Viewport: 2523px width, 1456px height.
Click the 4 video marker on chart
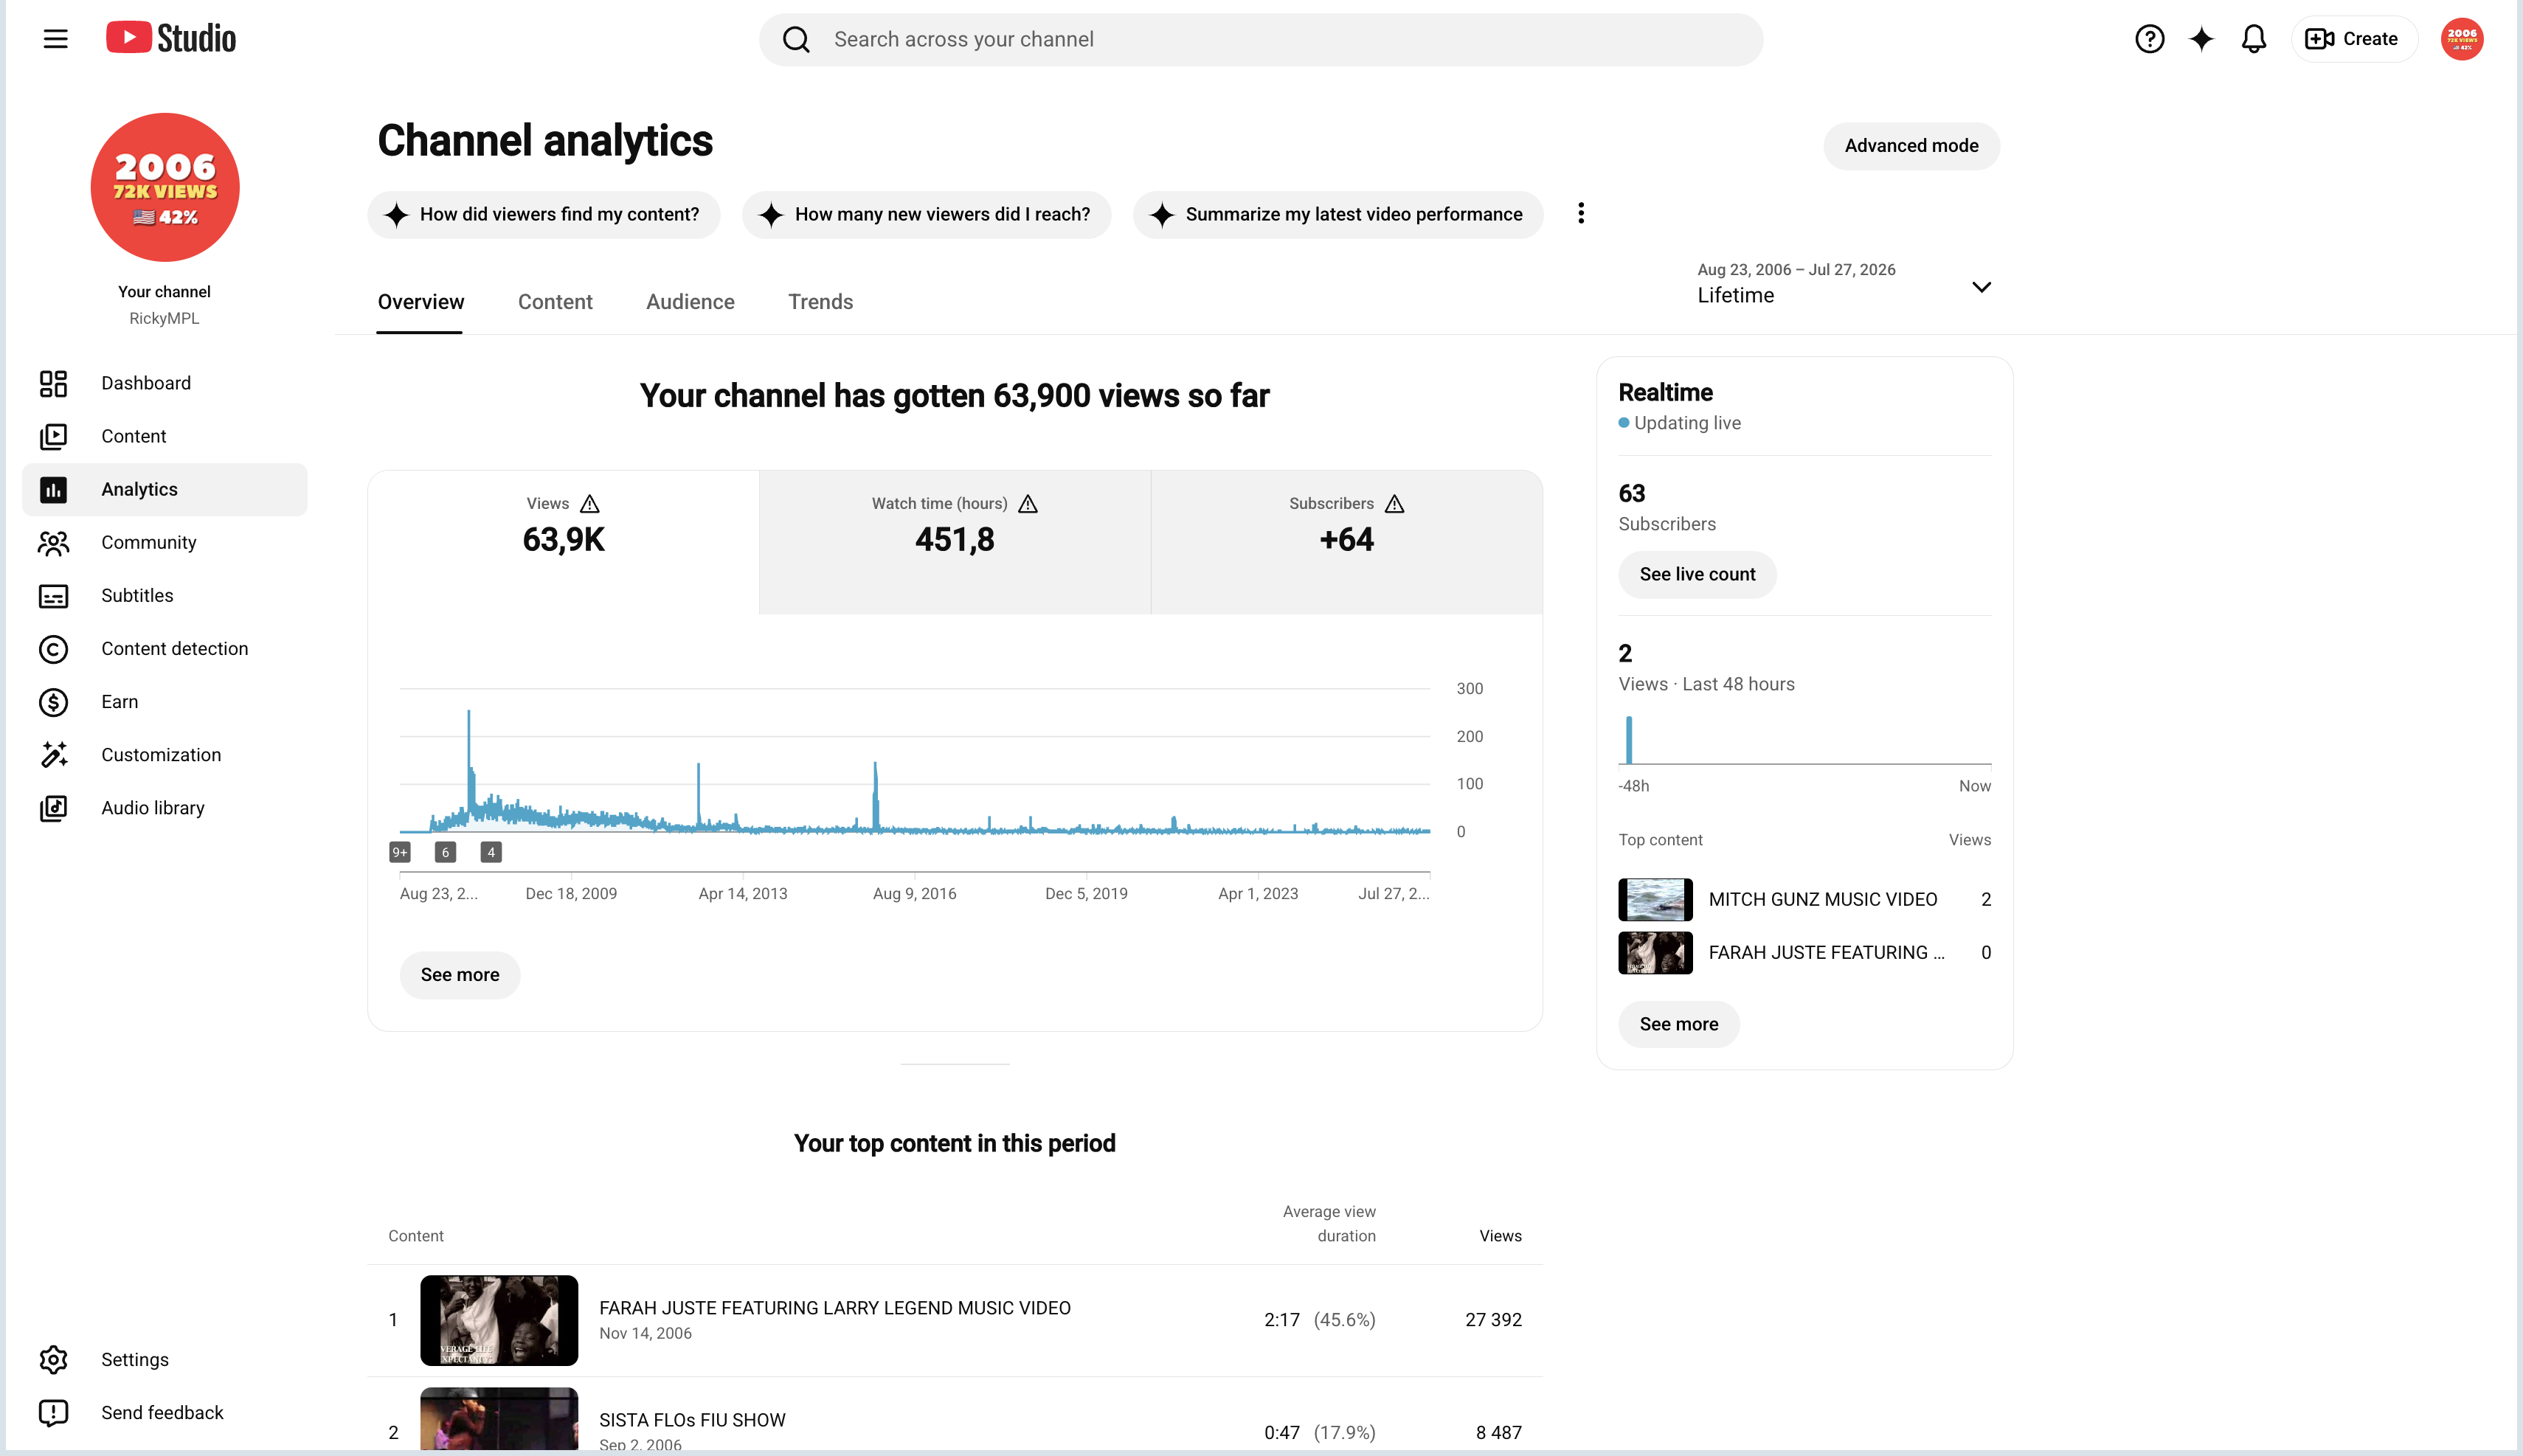[491, 852]
